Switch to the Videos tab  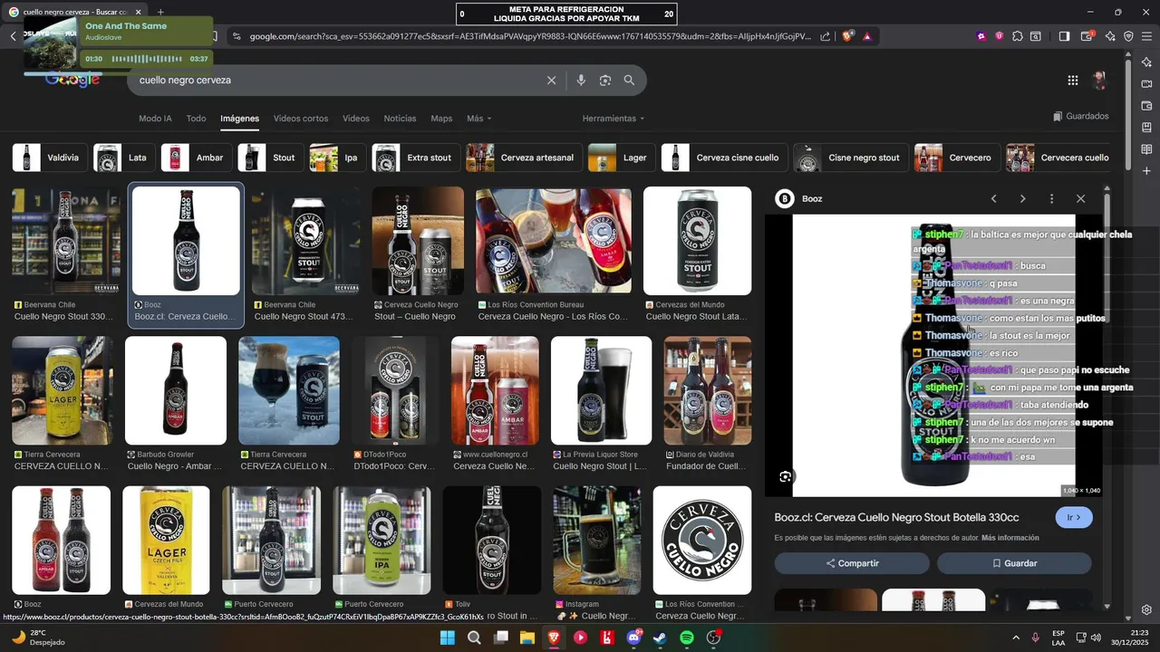coord(356,119)
